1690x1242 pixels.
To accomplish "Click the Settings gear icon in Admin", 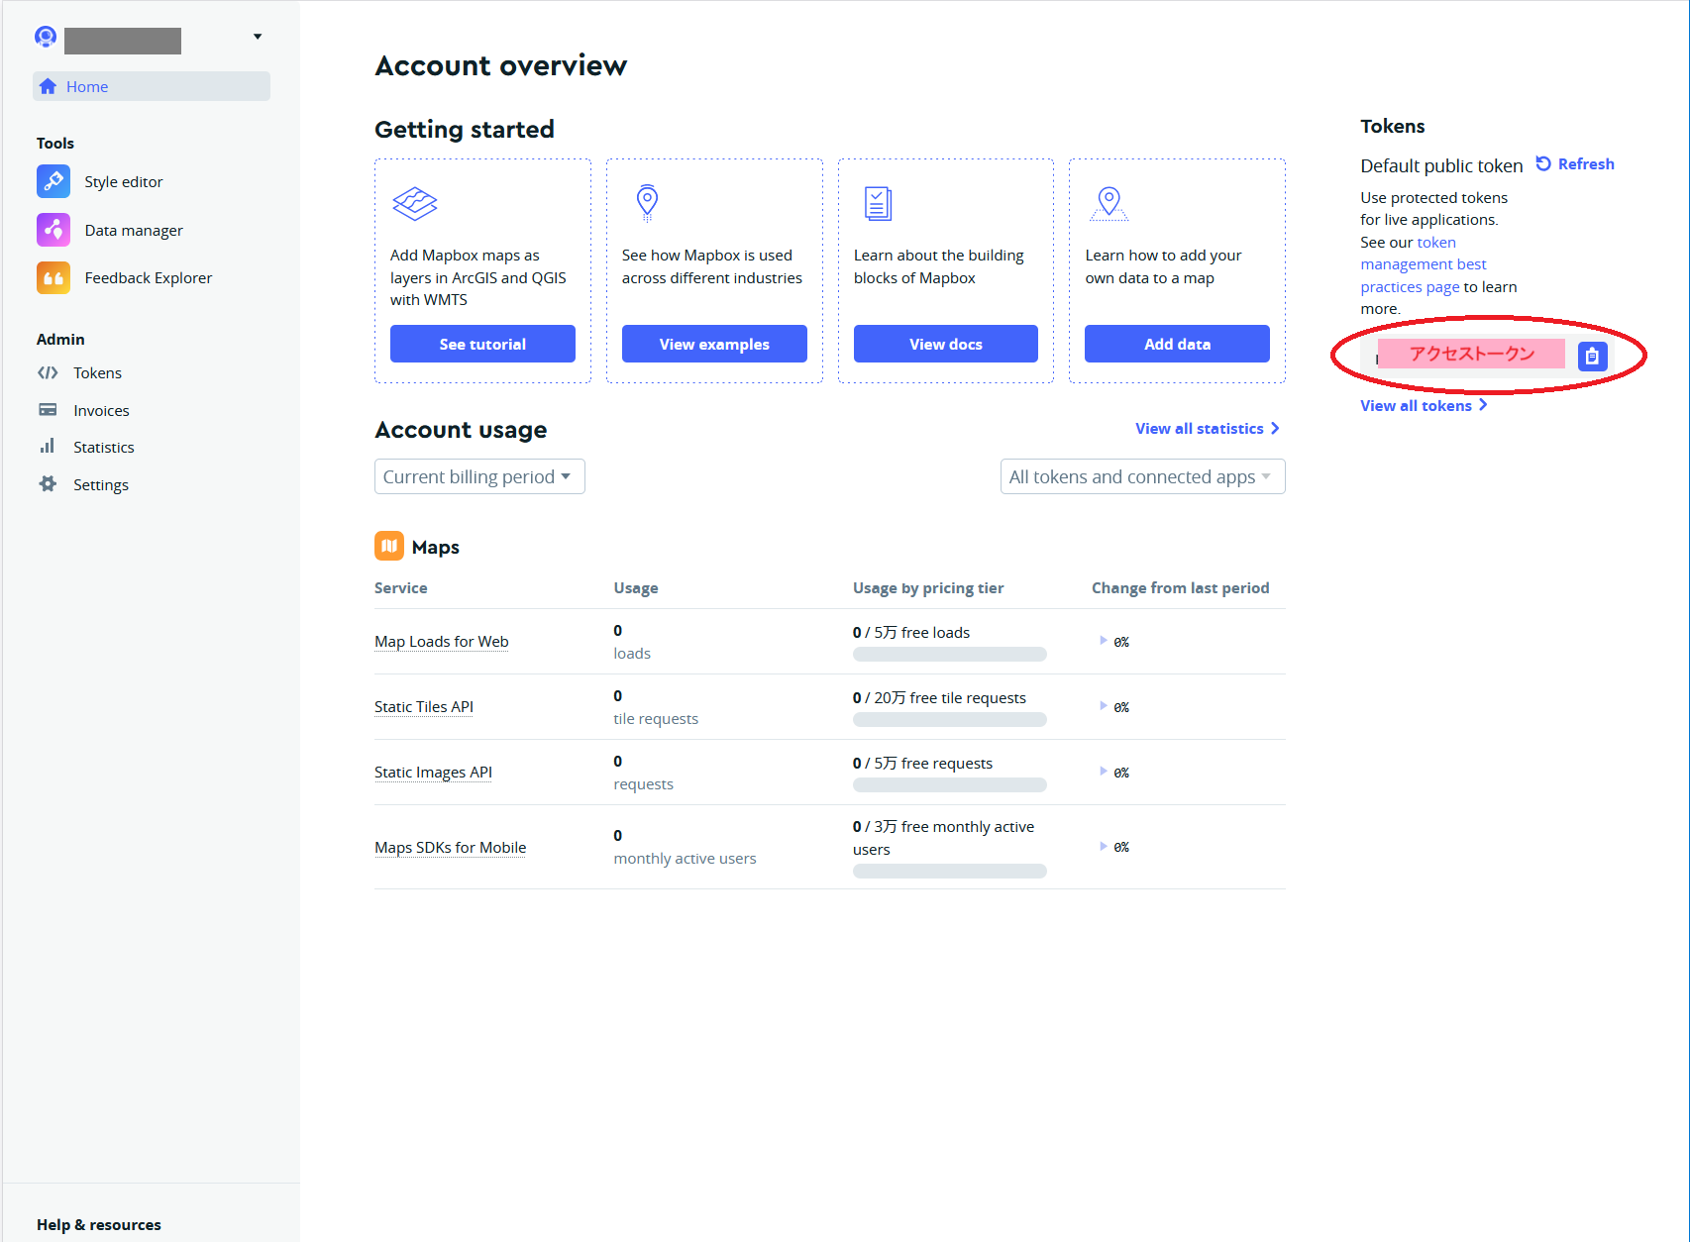I will point(48,484).
